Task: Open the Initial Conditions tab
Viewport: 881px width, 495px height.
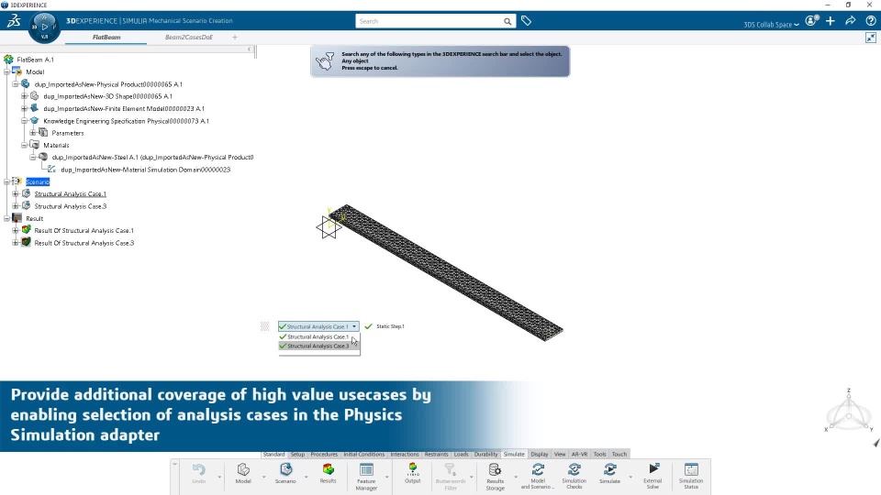Action: [x=364, y=454]
